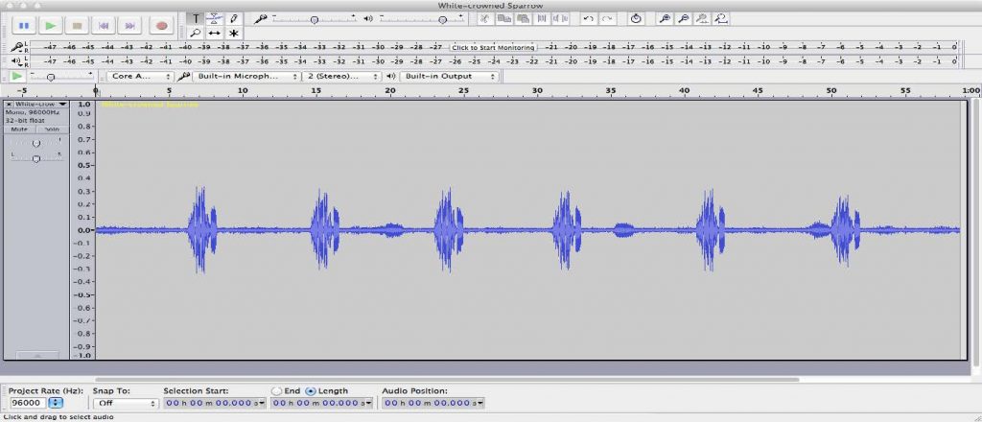Mute the White-crowned Sparrow track
Viewport: 982px width, 422px height.
[19, 129]
